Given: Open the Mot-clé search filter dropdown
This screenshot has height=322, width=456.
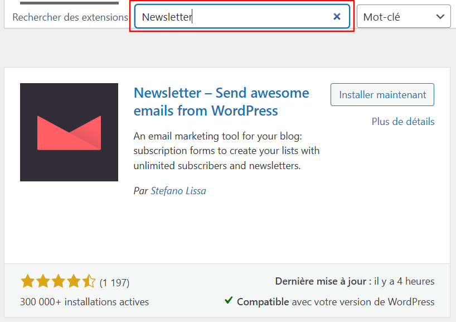Looking at the screenshot, I should point(403,16).
